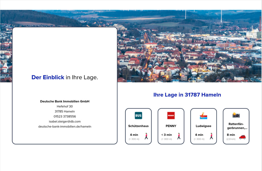
Task: Click the phone number 01523 3738556
Action: 65,117
